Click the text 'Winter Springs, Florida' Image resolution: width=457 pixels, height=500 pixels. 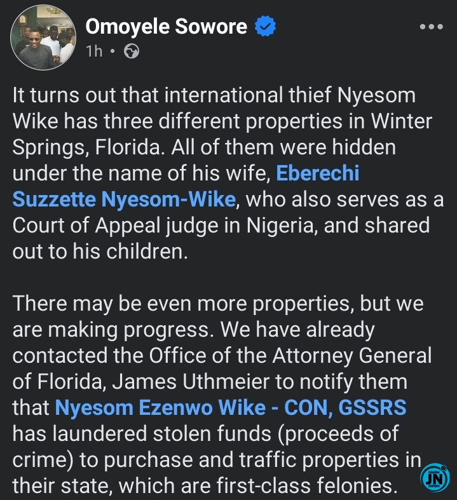coord(222,134)
